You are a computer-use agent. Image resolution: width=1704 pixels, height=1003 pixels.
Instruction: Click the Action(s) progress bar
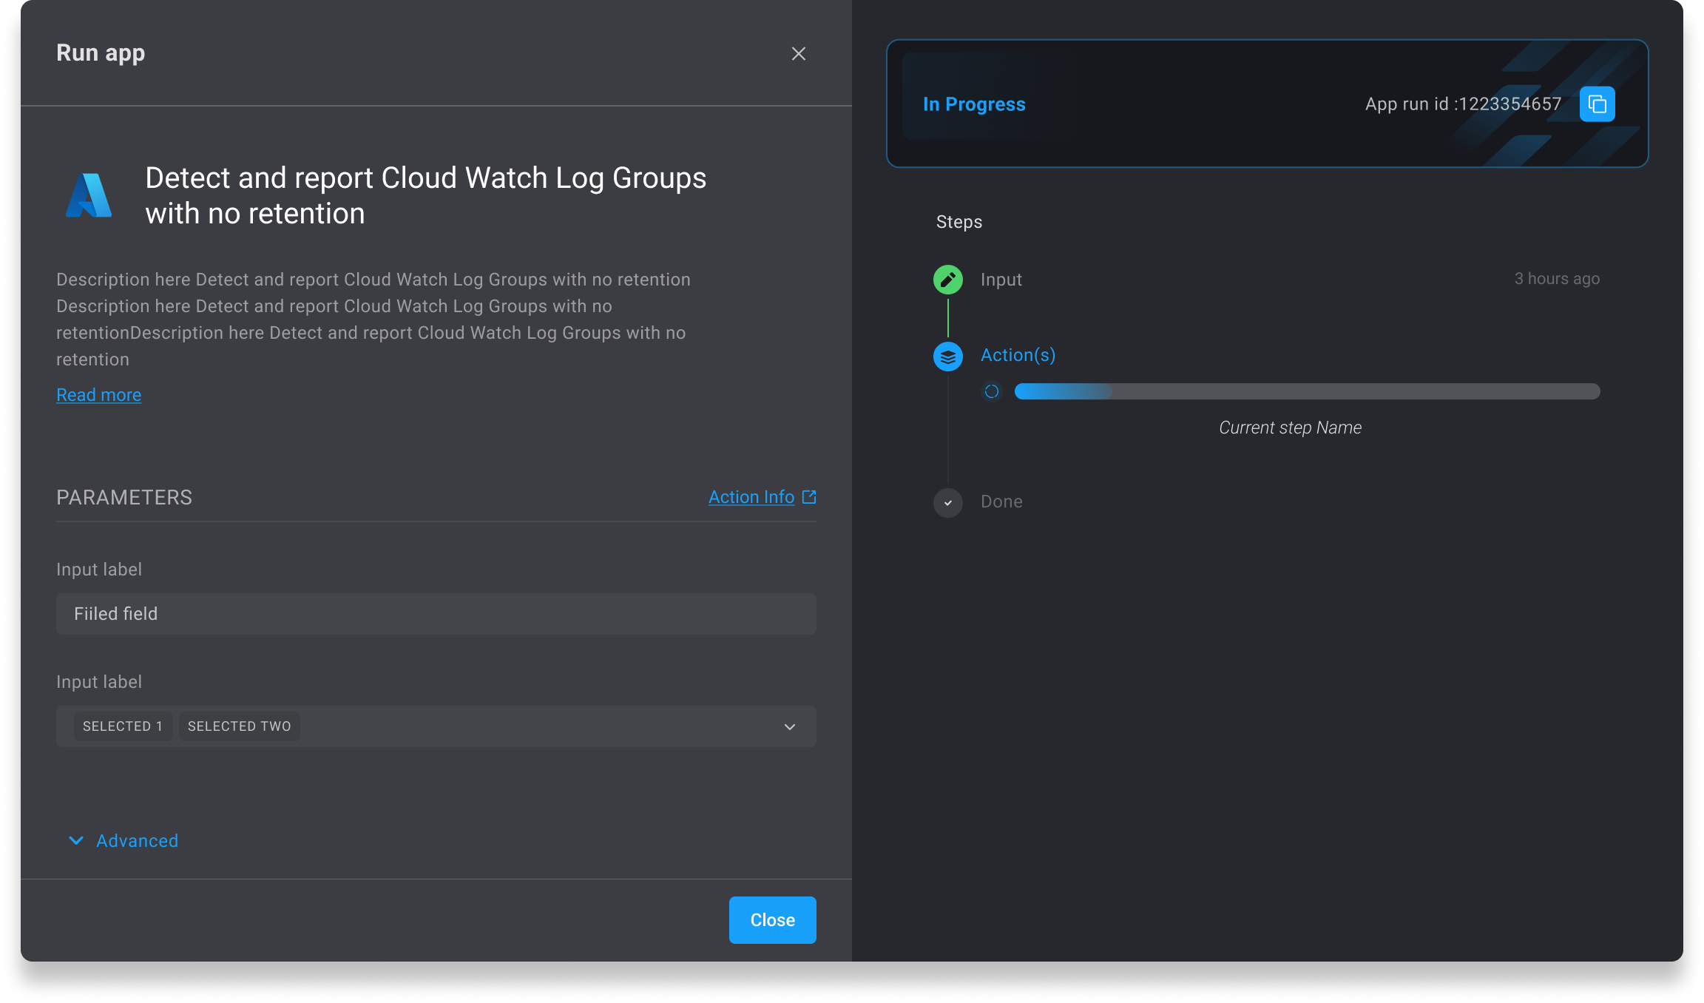point(1307,391)
